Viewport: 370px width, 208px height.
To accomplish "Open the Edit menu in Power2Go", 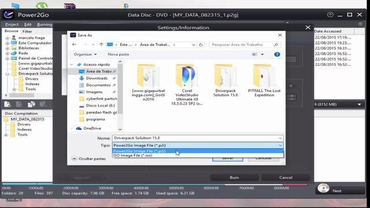I will tap(28, 24).
